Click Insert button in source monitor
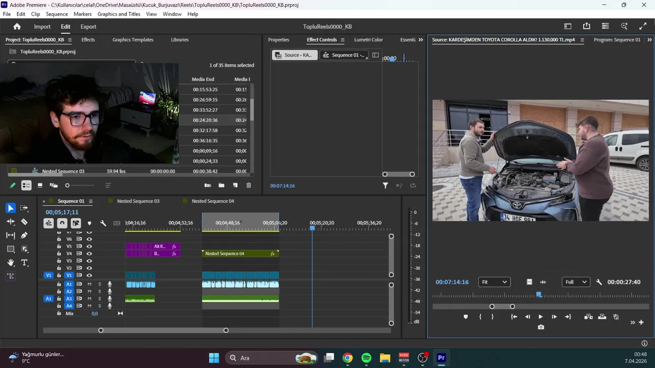Screen dimensions: 655x368 coord(588,317)
